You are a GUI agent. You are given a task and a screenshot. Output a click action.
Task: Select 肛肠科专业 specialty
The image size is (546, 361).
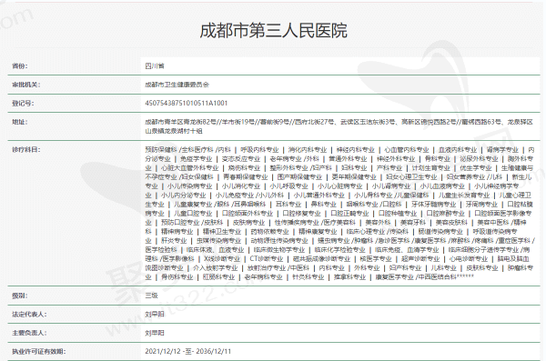tap(218, 276)
